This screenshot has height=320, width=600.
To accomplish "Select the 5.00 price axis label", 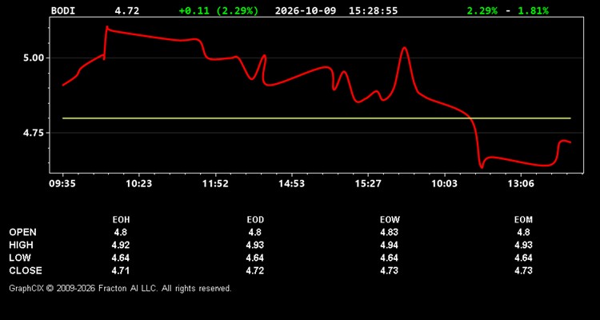I will pos(34,58).
